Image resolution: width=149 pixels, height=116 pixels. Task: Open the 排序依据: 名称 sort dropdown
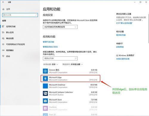point(51,64)
